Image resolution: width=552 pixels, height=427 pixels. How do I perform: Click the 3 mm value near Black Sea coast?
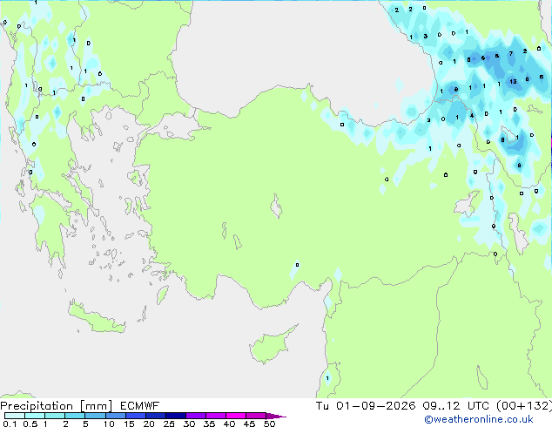pos(425,36)
